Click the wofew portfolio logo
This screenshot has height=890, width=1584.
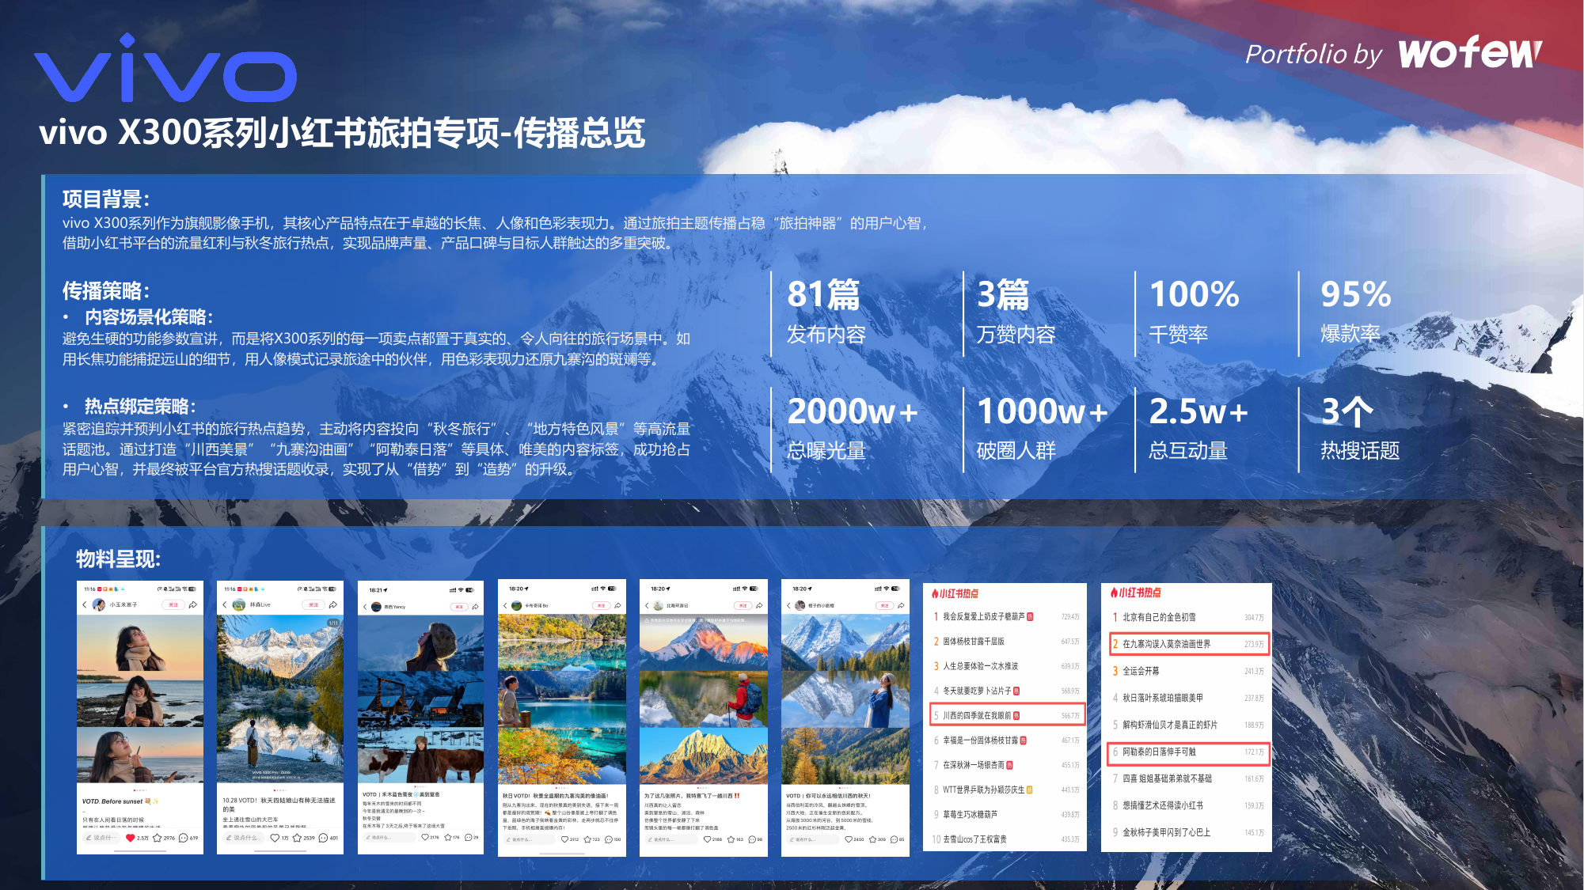1470,53
